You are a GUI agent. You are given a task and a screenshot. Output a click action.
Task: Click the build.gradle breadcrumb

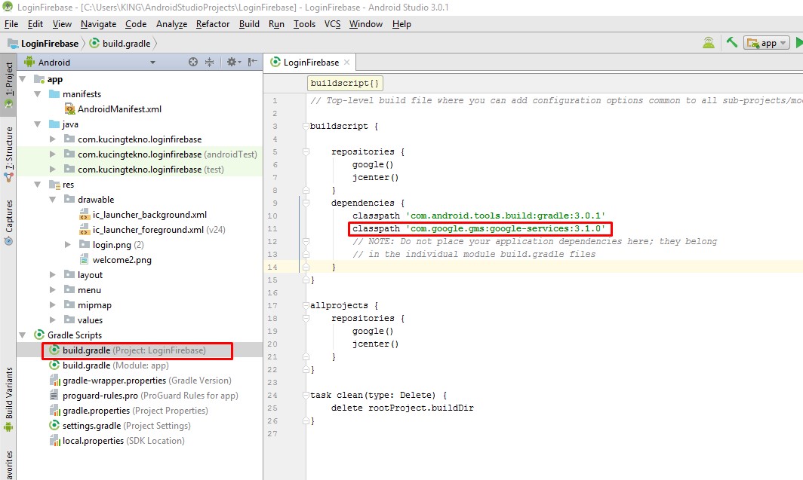(x=120, y=44)
